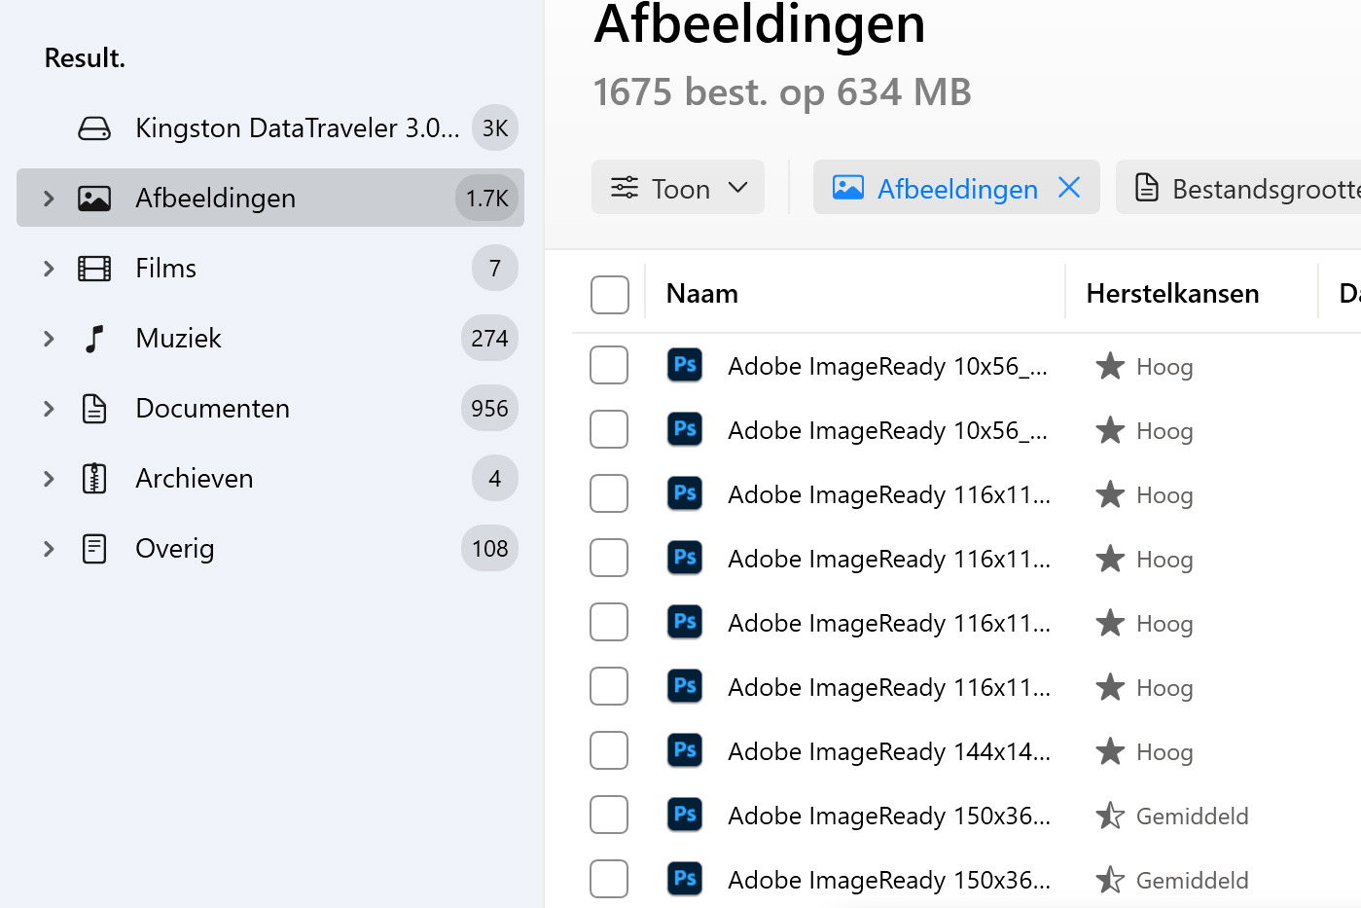1361x908 pixels.
Task: Click Photoshop icon of Adobe ImageReady 144x14 file
Action: tap(685, 750)
